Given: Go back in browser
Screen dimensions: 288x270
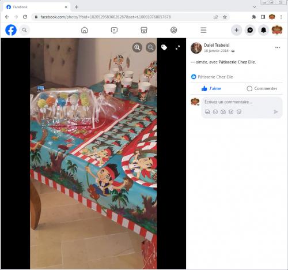Looking at the screenshot, I should (x=7, y=17).
